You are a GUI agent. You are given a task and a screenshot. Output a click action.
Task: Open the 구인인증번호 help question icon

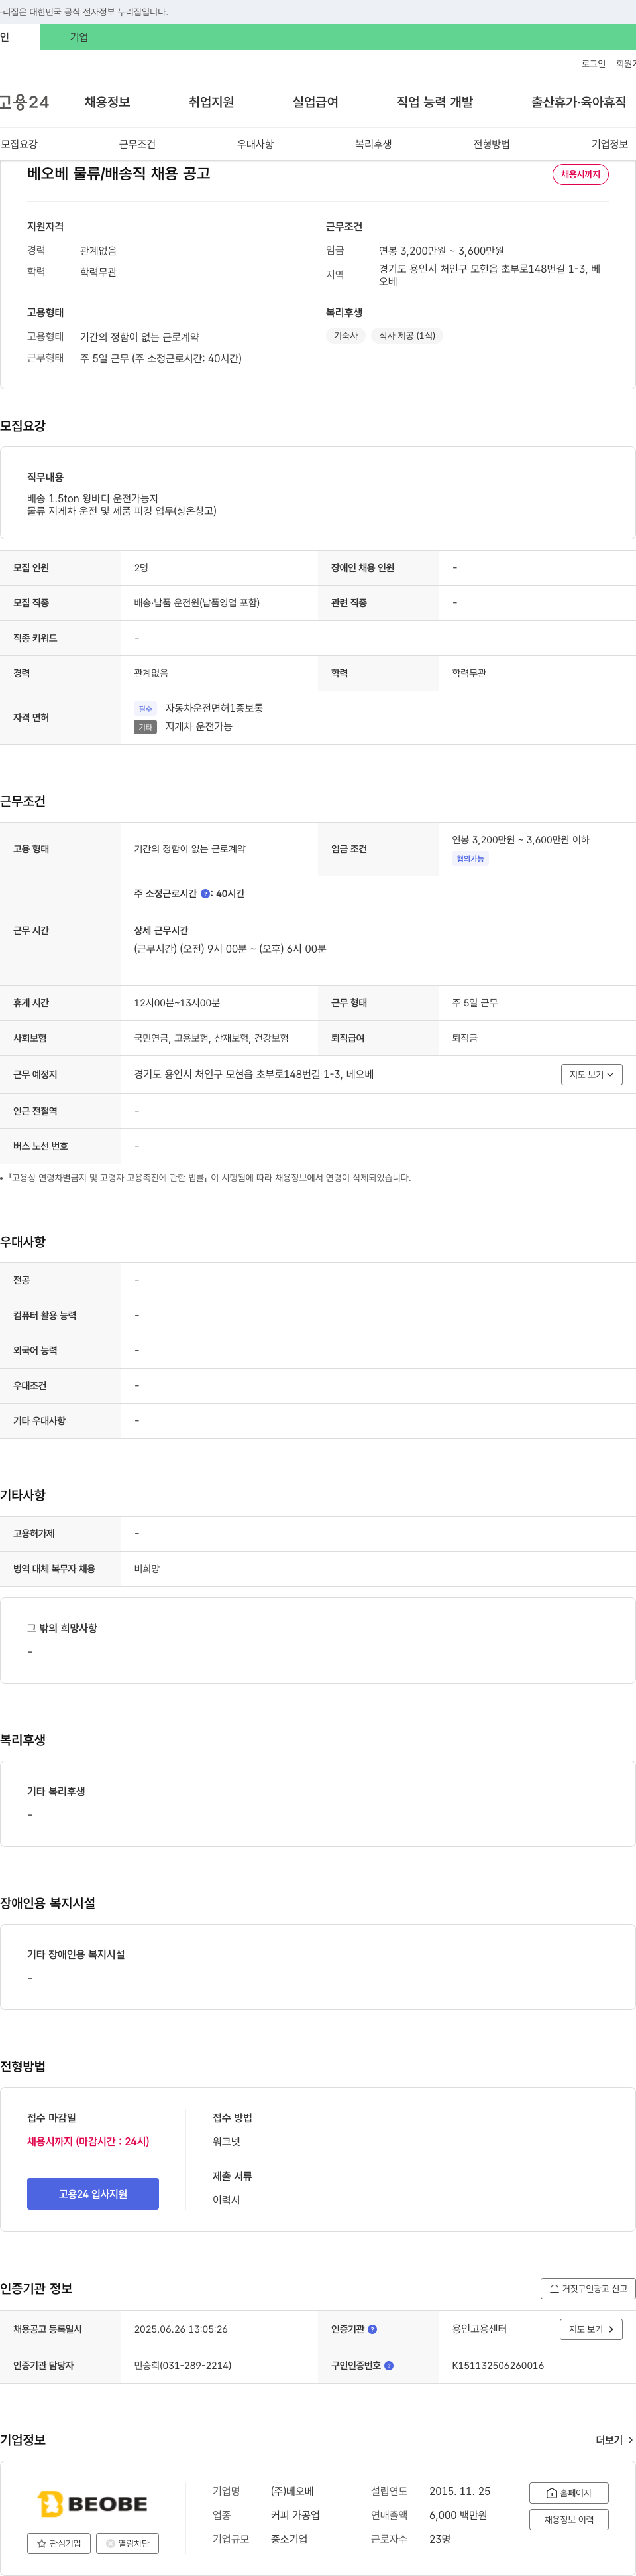[388, 2365]
